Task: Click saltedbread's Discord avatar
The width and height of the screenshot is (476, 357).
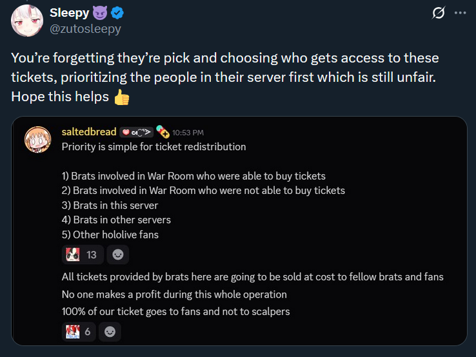Action: 38,140
